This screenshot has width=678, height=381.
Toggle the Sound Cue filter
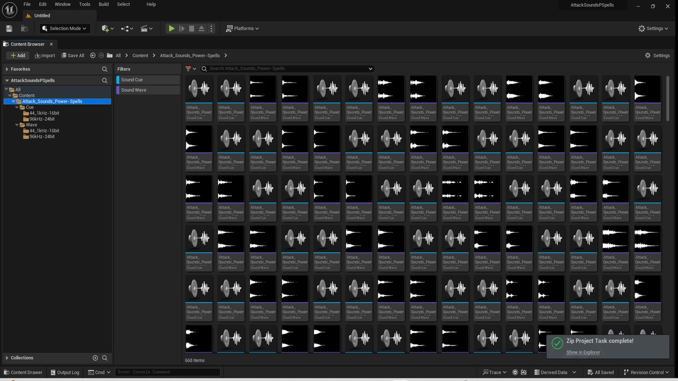[x=148, y=80]
